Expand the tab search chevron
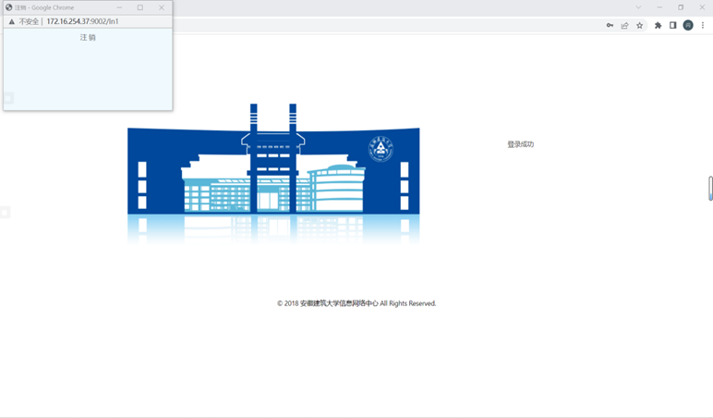The height and width of the screenshot is (418, 713). (x=637, y=7)
